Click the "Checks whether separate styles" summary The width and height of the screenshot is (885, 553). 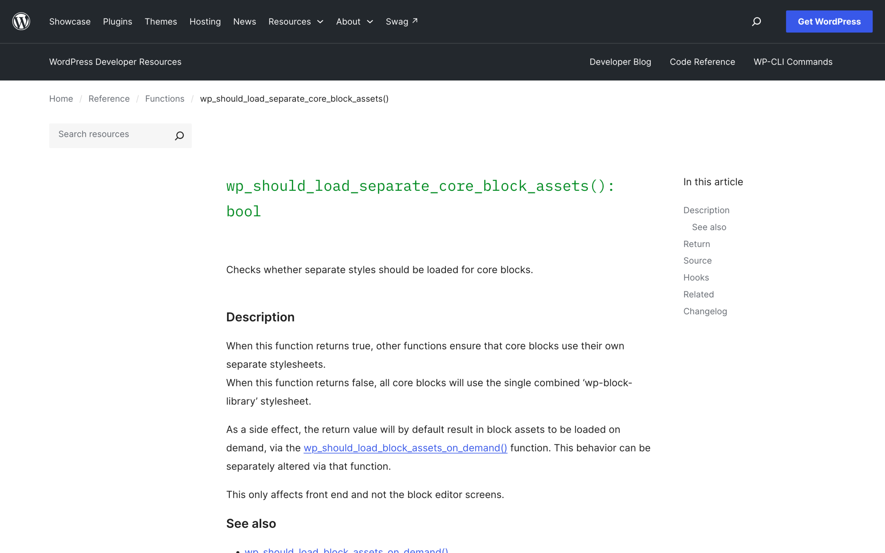click(x=380, y=270)
